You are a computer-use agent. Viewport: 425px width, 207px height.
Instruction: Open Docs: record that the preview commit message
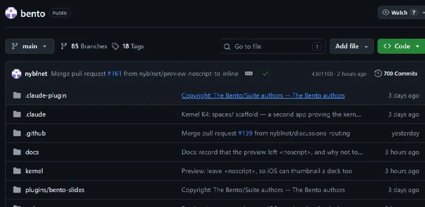pos(272,152)
